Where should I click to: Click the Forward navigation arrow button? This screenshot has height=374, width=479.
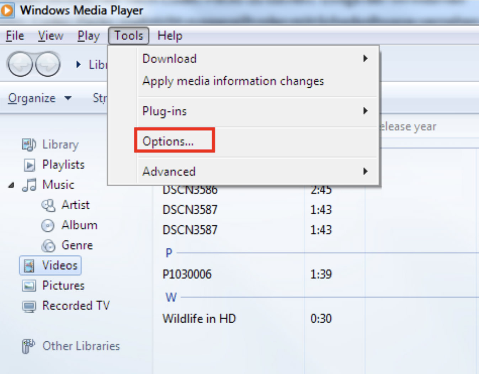tap(48, 64)
